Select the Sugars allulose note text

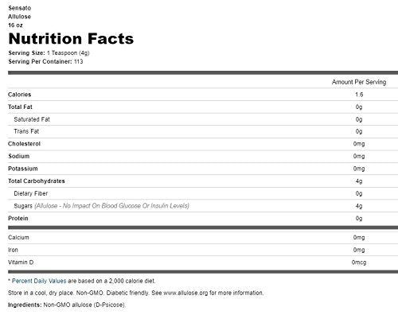point(111,206)
